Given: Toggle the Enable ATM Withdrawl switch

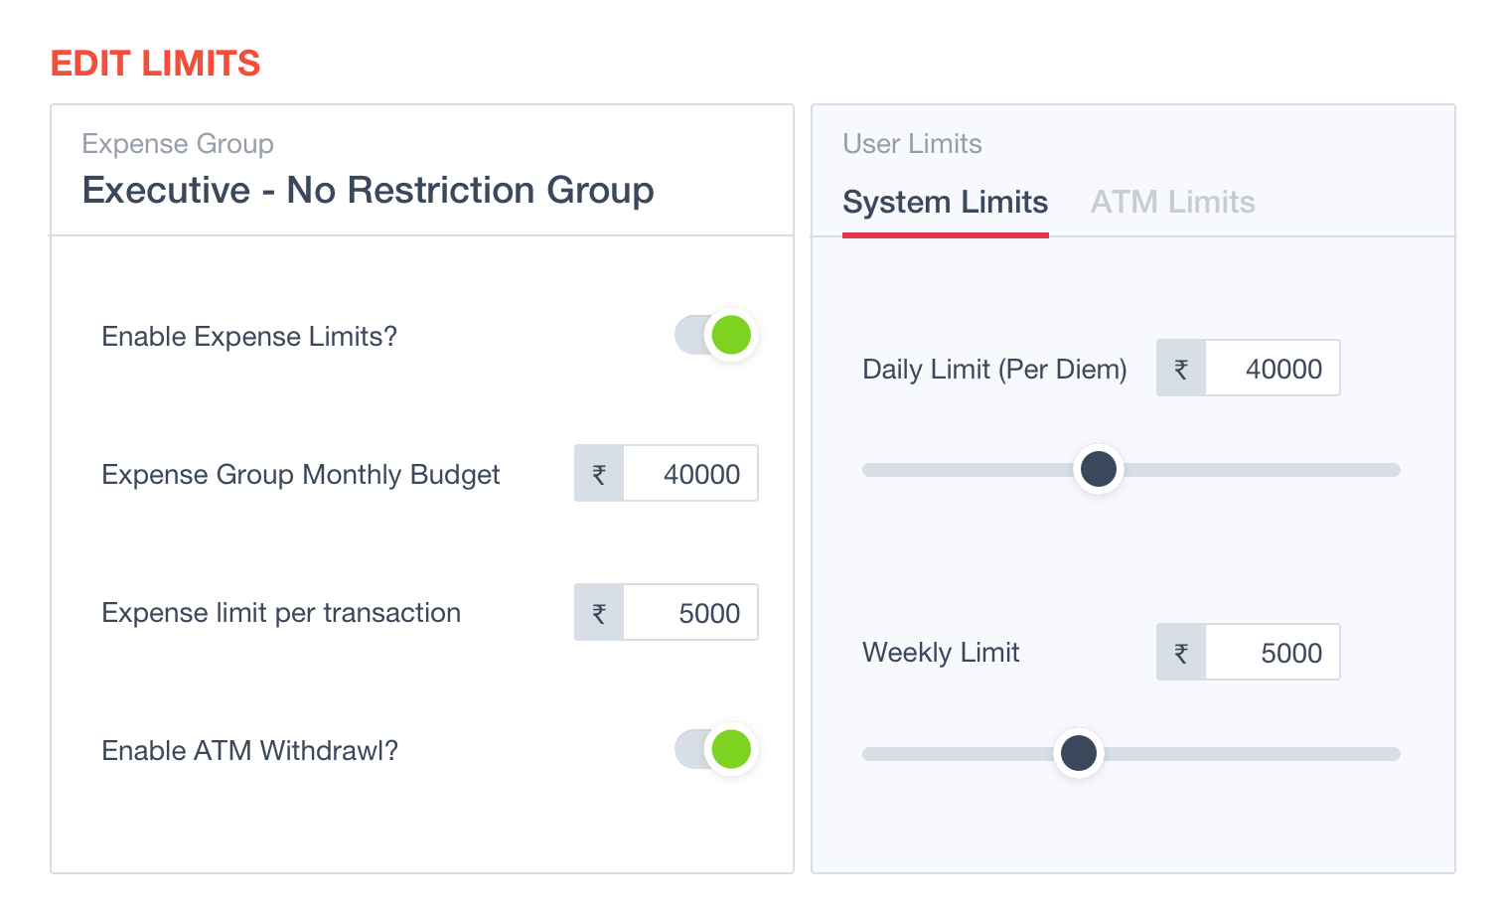Looking at the screenshot, I should point(716,749).
